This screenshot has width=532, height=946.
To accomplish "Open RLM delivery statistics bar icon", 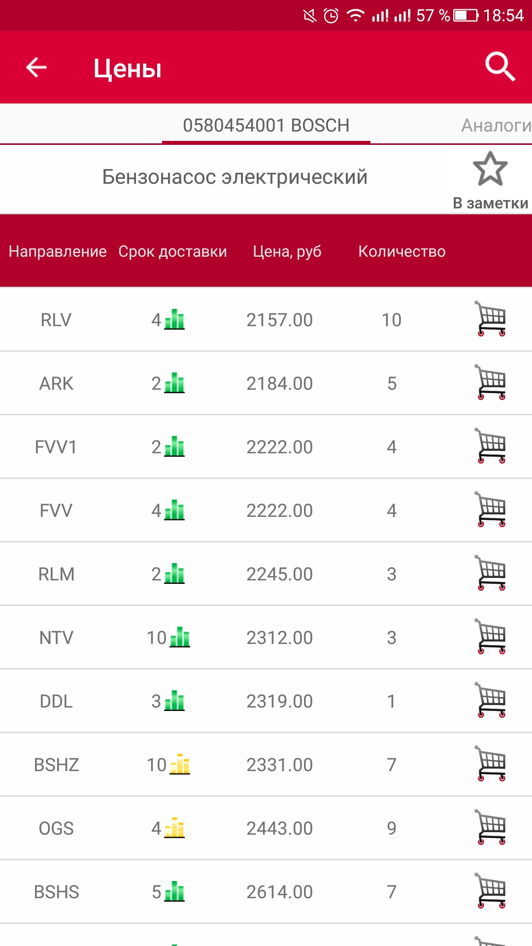I will [175, 574].
